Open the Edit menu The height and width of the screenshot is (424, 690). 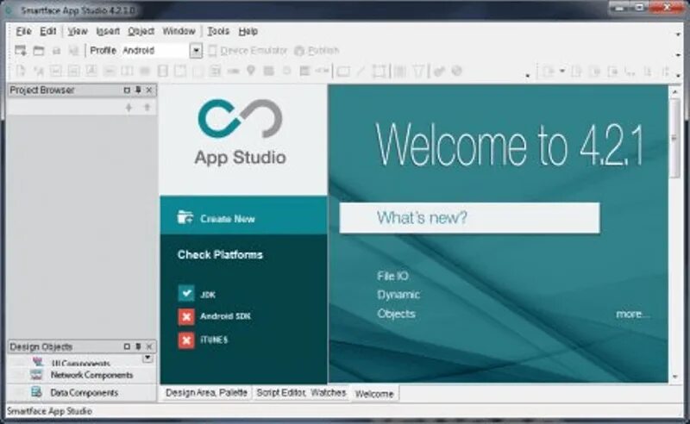coord(48,31)
